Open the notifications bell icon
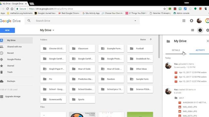Image resolution: width=209 pixels, height=117 pixels. 191,21
